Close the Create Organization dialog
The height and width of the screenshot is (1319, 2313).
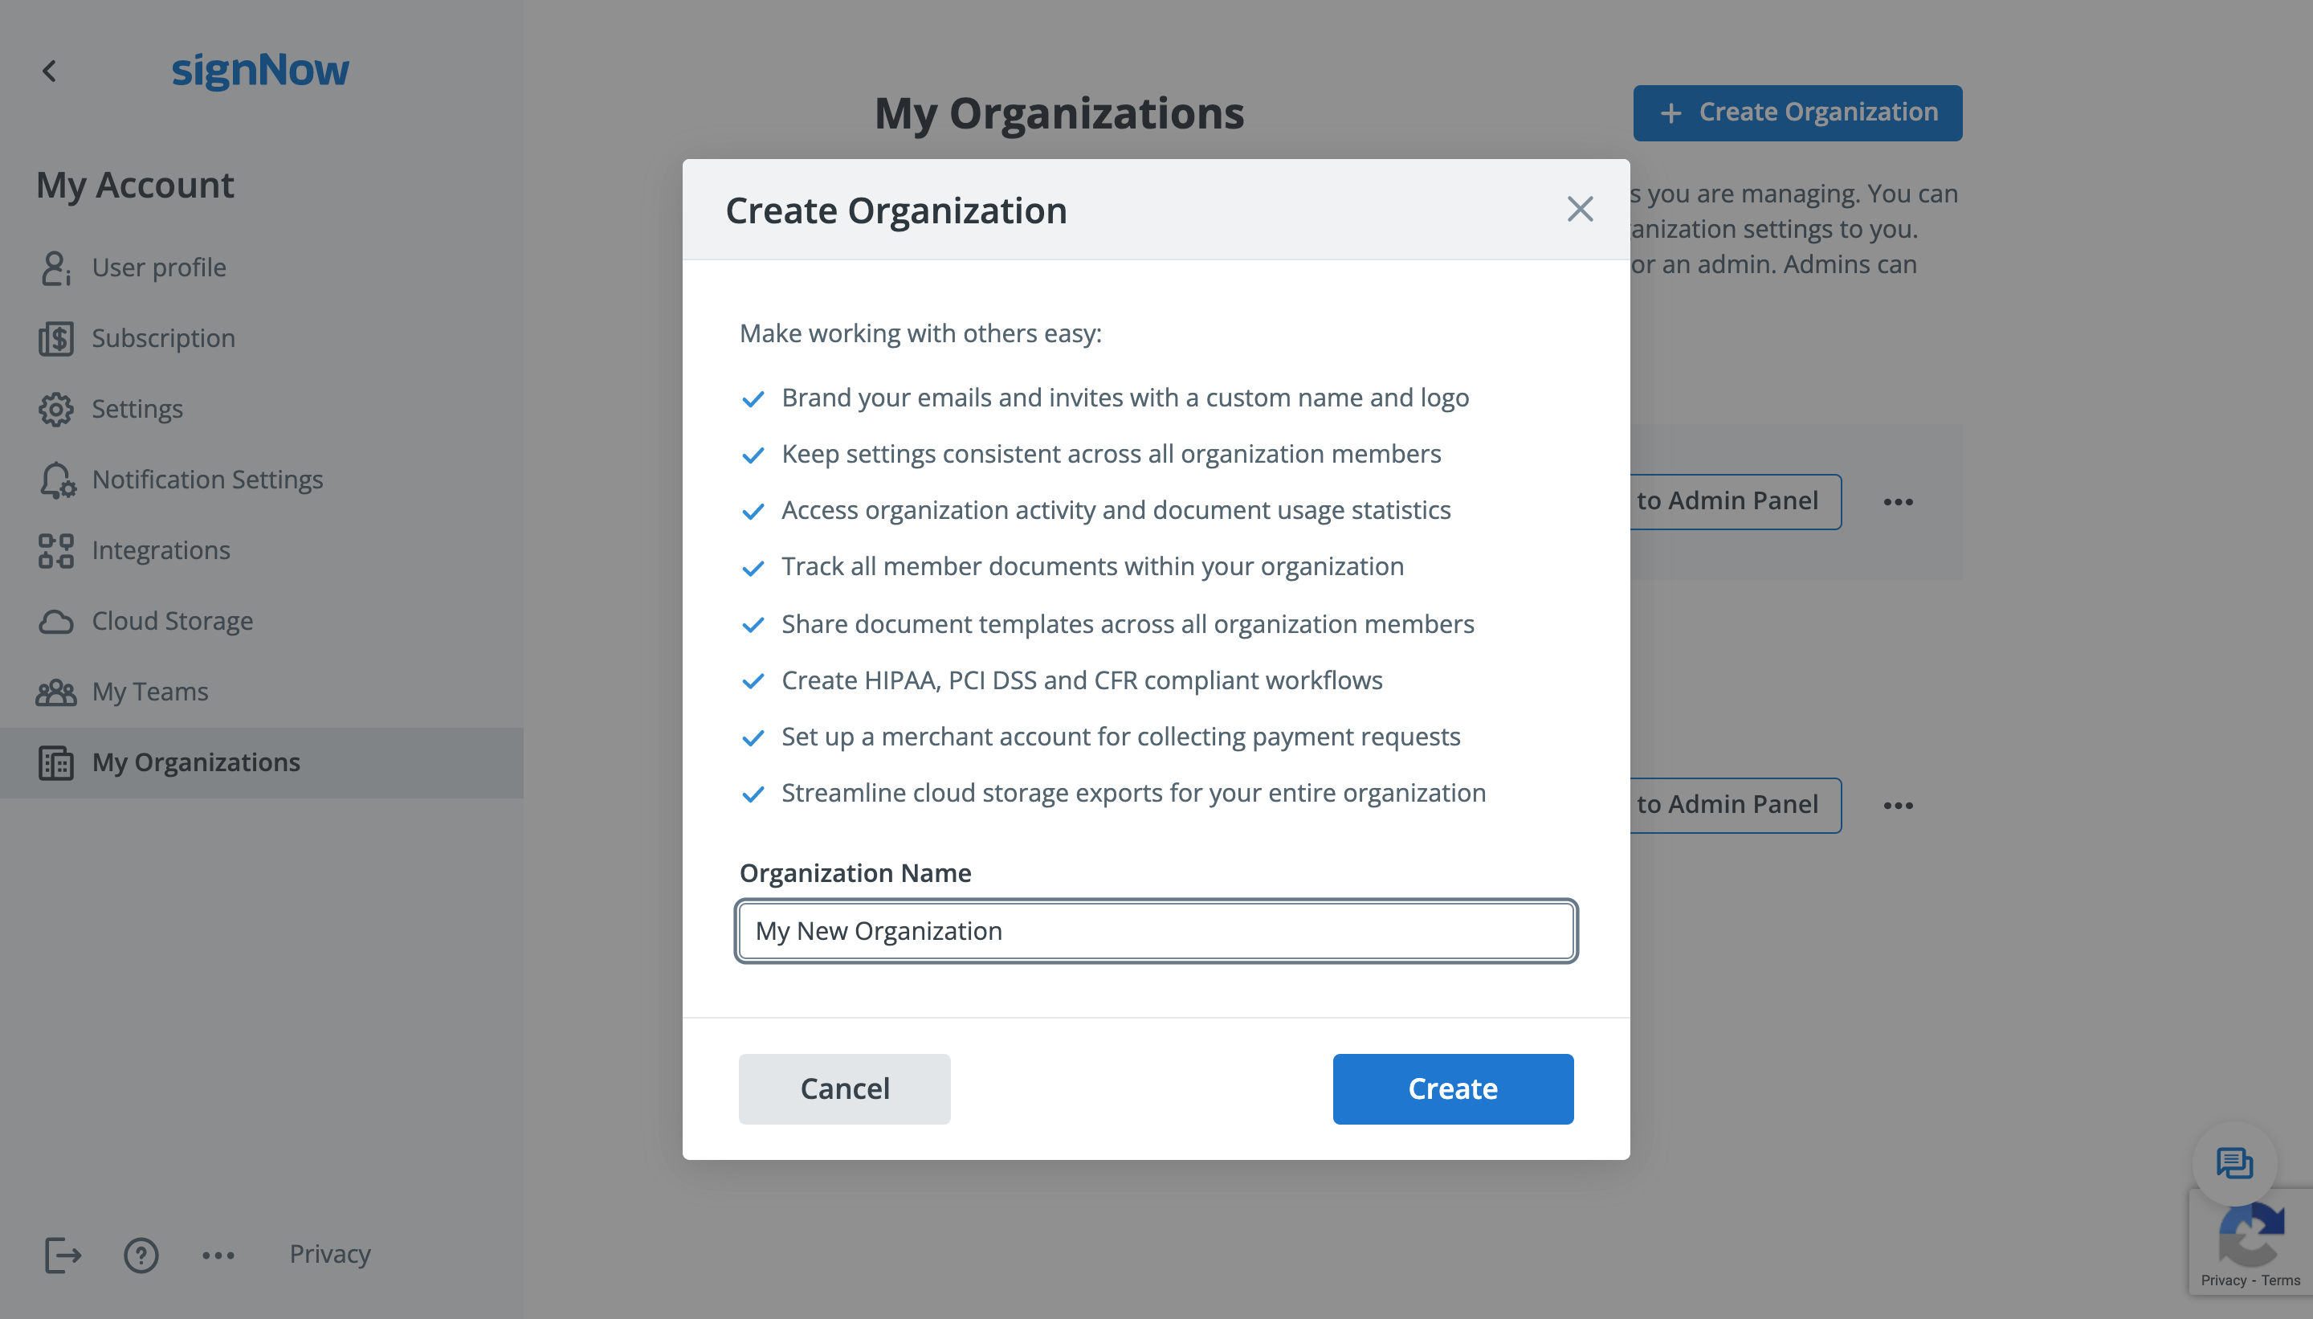click(1580, 210)
